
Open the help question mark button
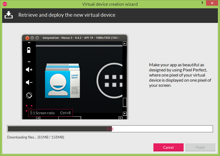[x=202, y=3]
